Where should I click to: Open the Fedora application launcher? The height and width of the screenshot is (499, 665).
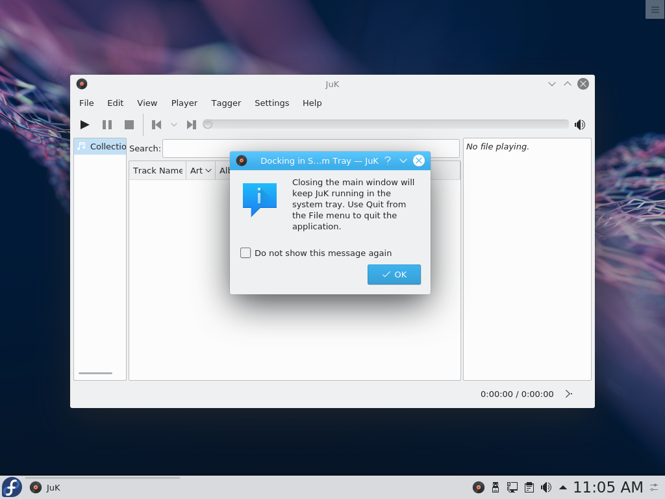tap(12, 487)
